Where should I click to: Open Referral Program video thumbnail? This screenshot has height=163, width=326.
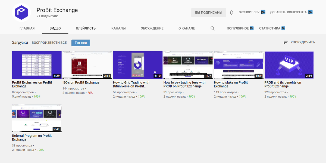[36, 118]
